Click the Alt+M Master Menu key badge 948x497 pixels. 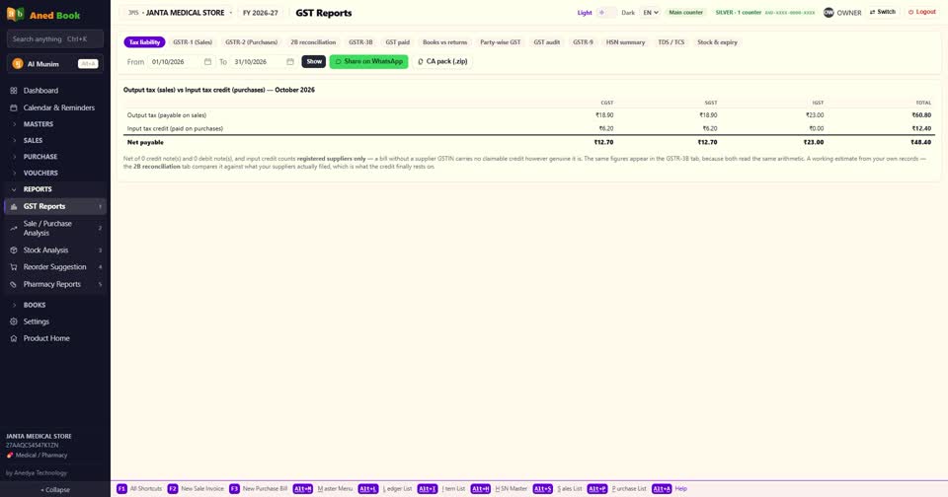point(303,488)
